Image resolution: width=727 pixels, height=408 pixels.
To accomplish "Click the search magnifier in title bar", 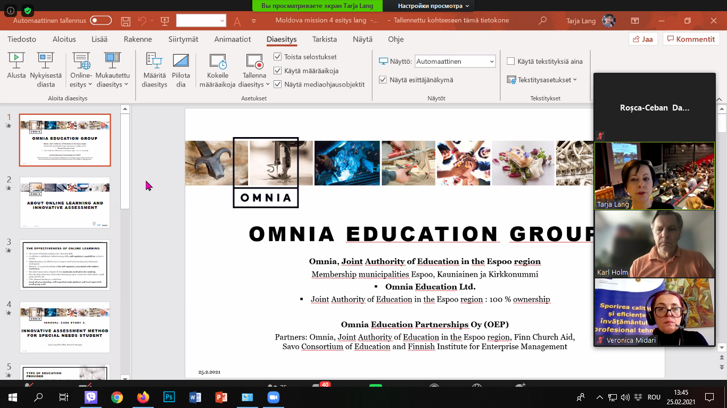I will [542, 21].
